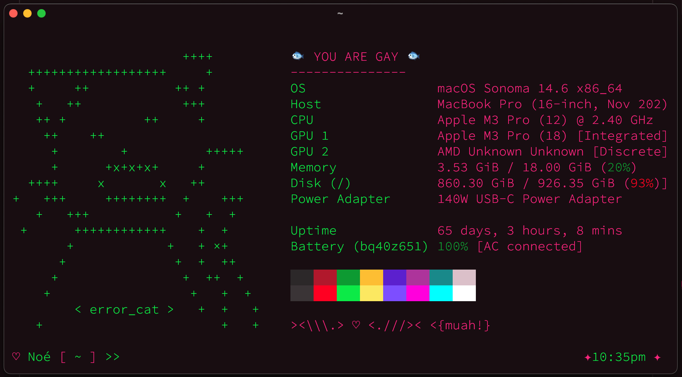The image size is (682, 377).
Task: Select the cyan color swatch
Action: [441, 293]
